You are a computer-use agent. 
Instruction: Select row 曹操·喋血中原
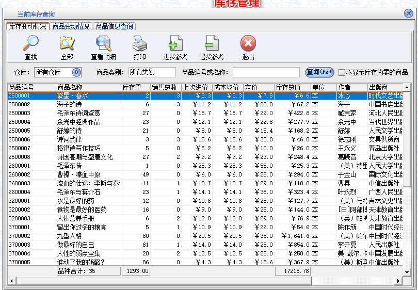(205, 174)
